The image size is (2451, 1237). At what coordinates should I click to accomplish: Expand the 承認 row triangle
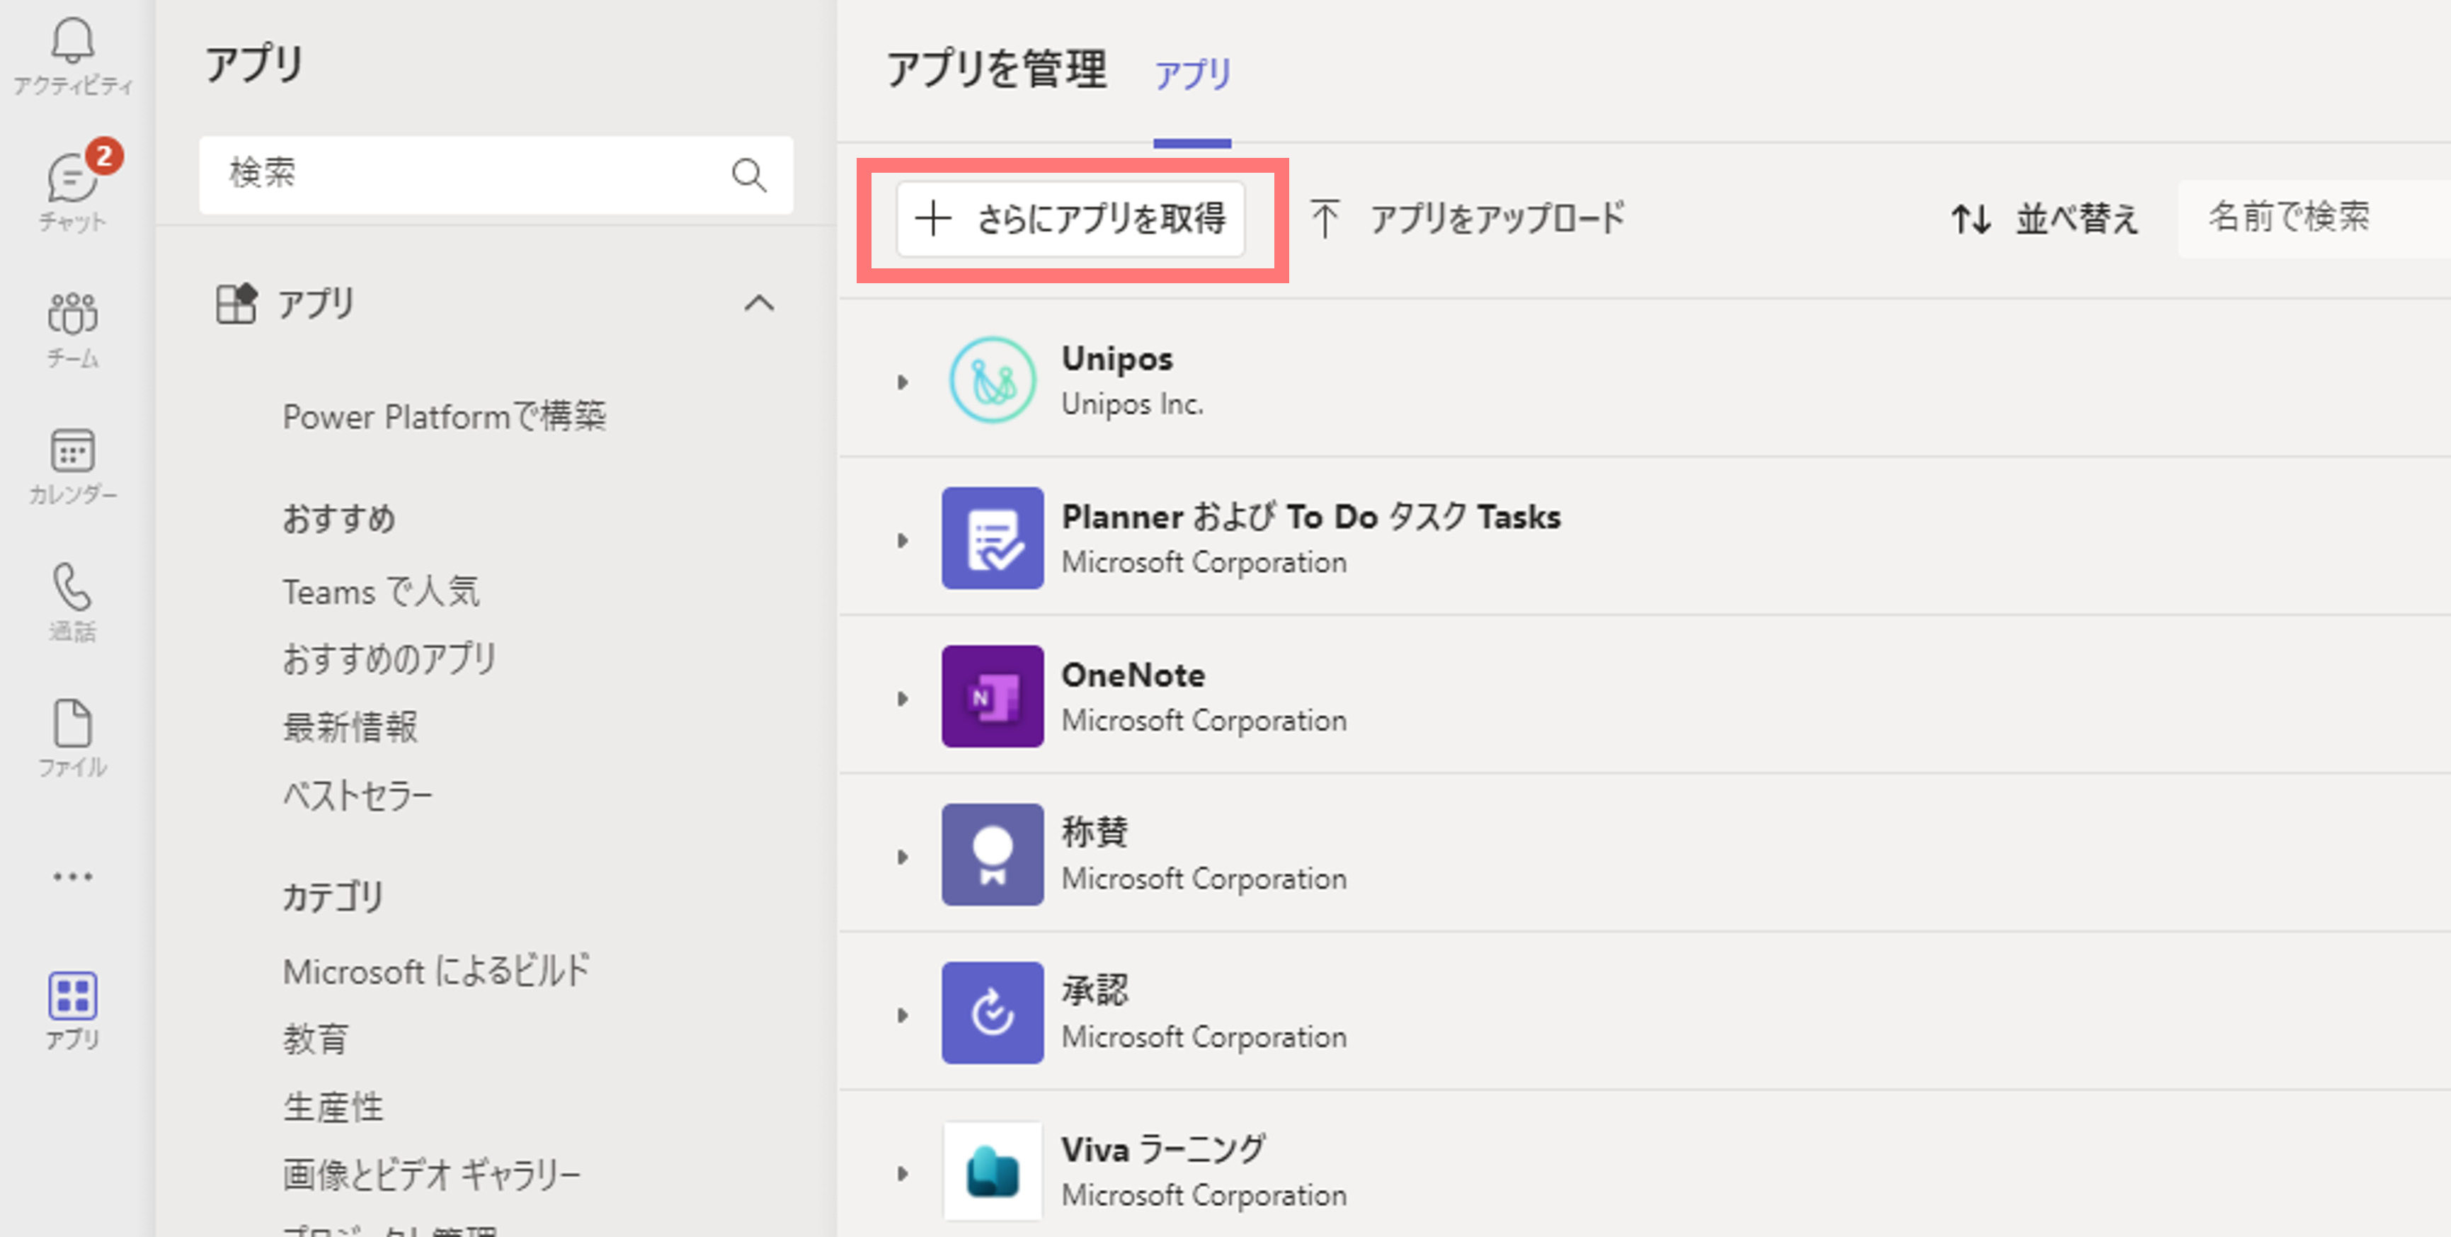pyautogui.click(x=902, y=1015)
